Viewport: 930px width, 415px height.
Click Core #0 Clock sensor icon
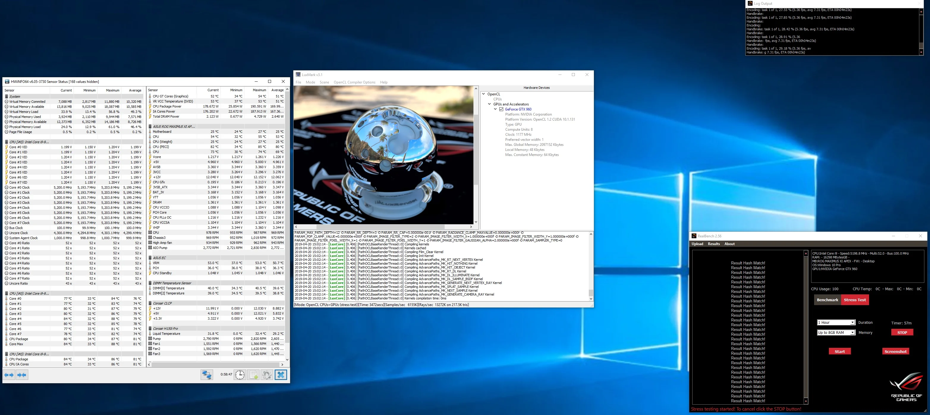point(7,187)
